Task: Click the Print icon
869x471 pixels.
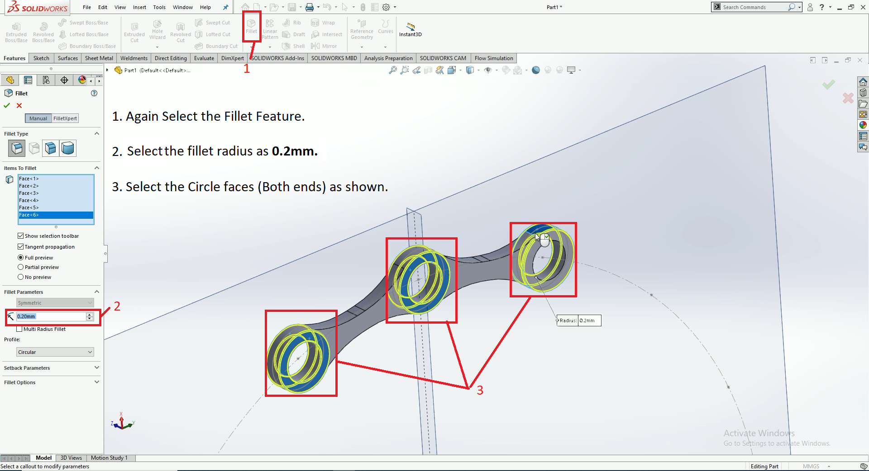Action: pos(310,7)
